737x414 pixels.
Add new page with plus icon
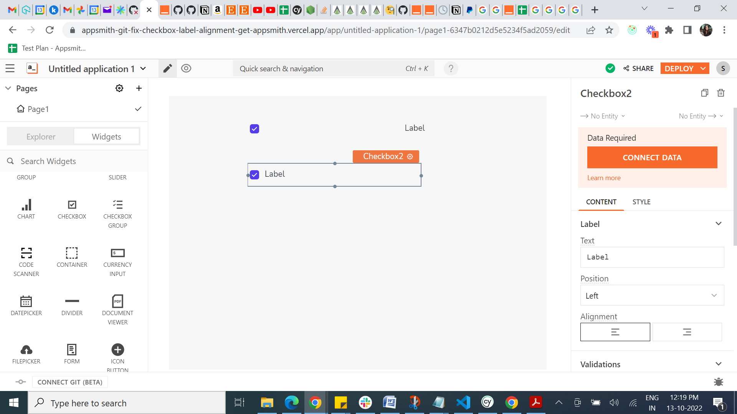(x=139, y=88)
